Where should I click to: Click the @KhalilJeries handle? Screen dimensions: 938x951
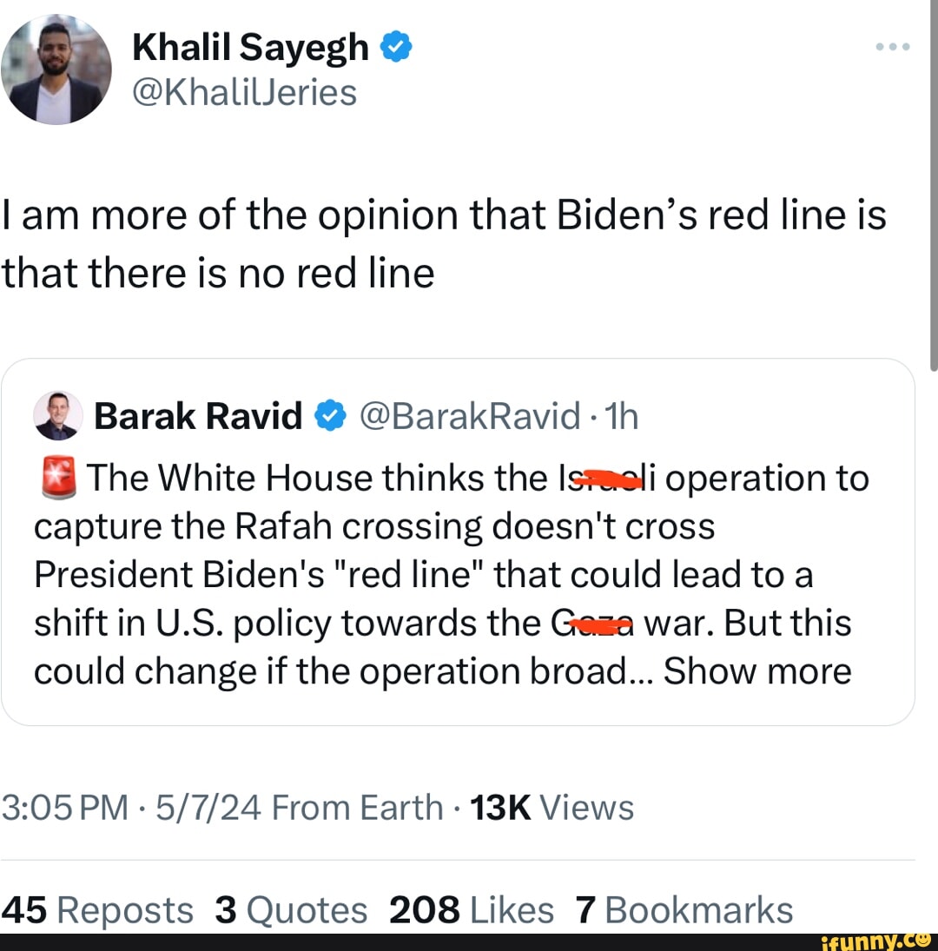pyautogui.click(x=246, y=91)
